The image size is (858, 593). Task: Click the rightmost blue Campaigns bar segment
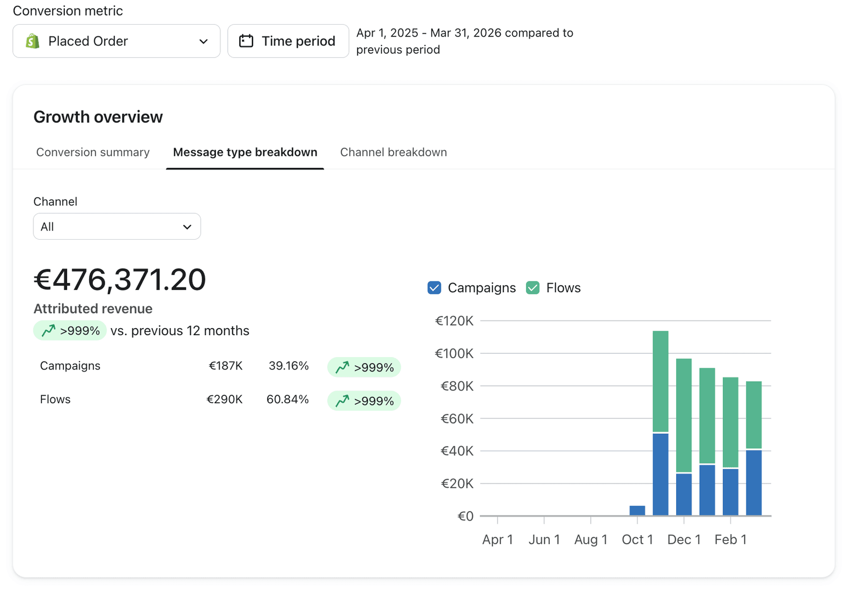754,483
